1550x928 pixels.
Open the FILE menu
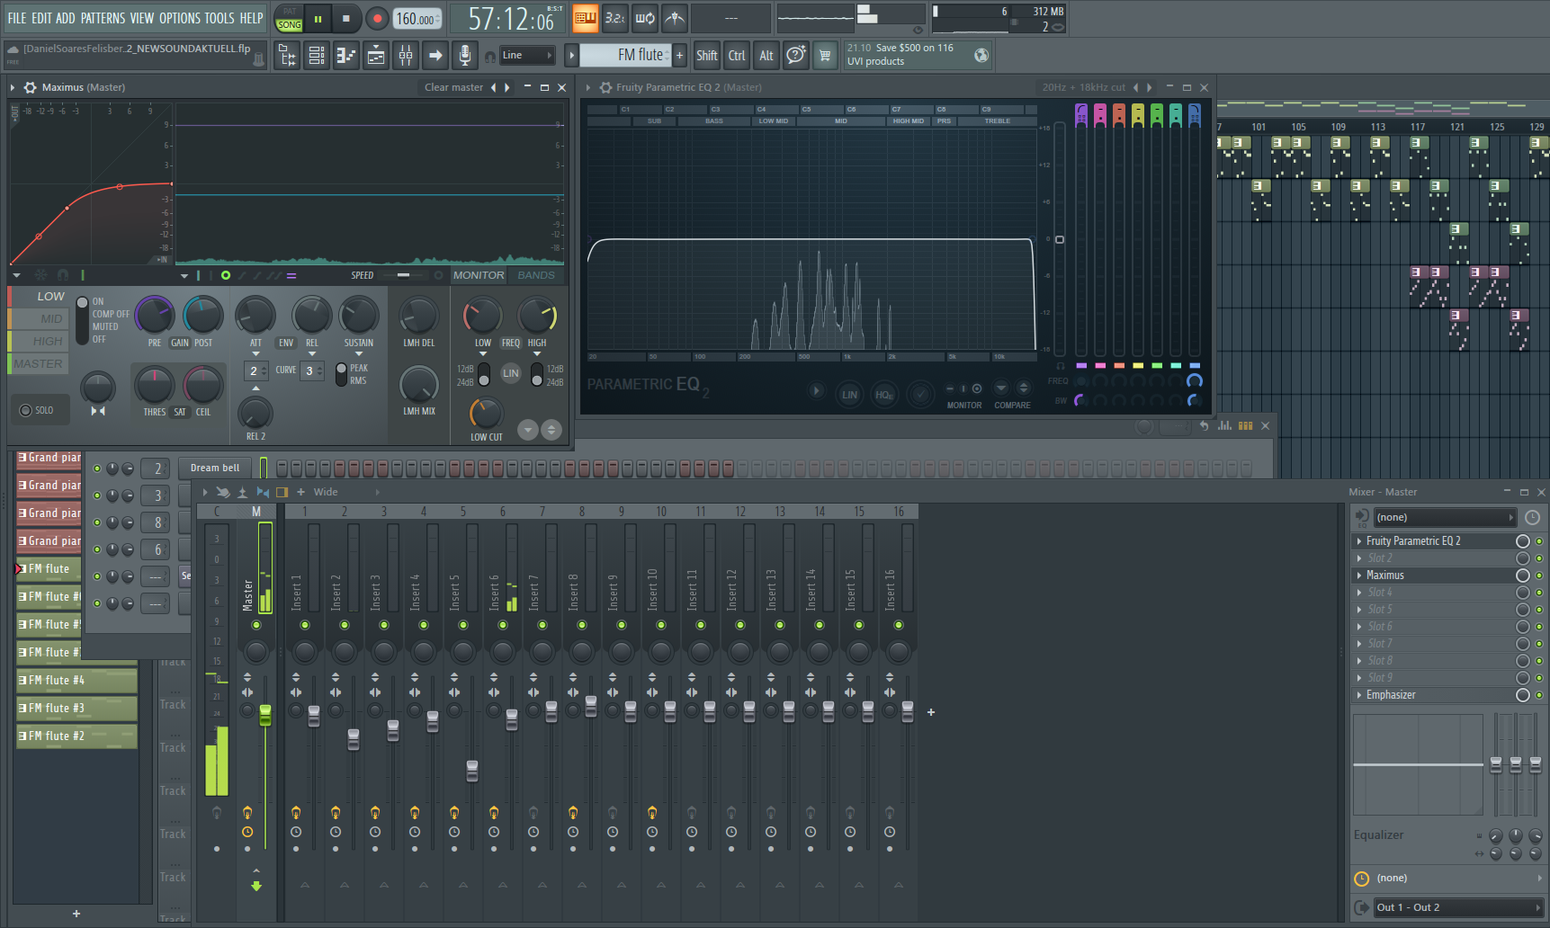(17, 18)
